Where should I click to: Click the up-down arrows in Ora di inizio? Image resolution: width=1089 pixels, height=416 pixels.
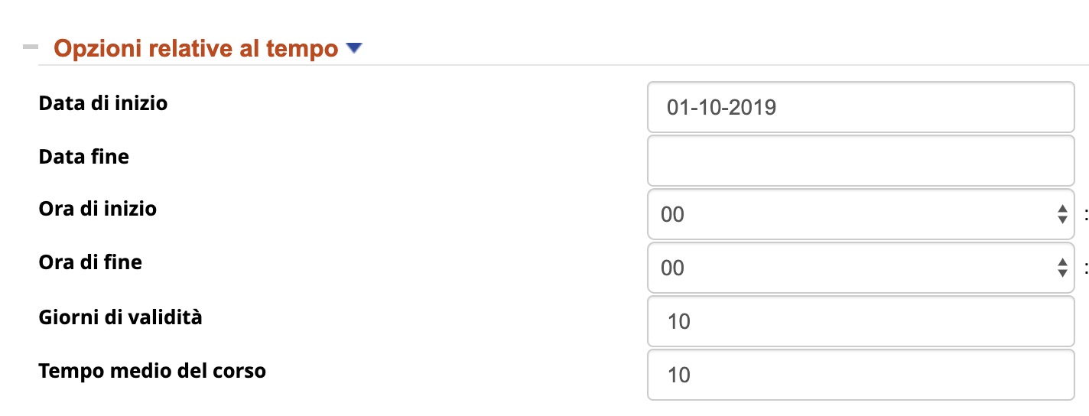point(1061,214)
